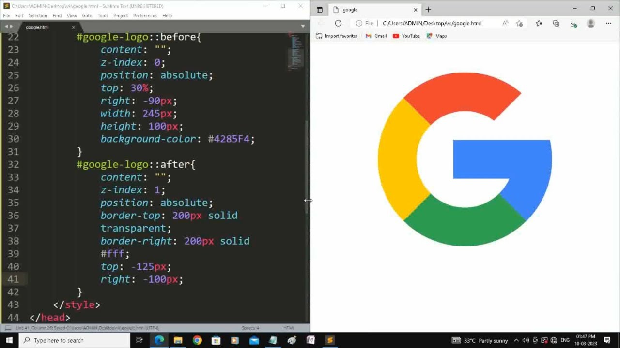The width and height of the screenshot is (620, 348).
Task: Click the Google G logo image
Action: (x=465, y=159)
